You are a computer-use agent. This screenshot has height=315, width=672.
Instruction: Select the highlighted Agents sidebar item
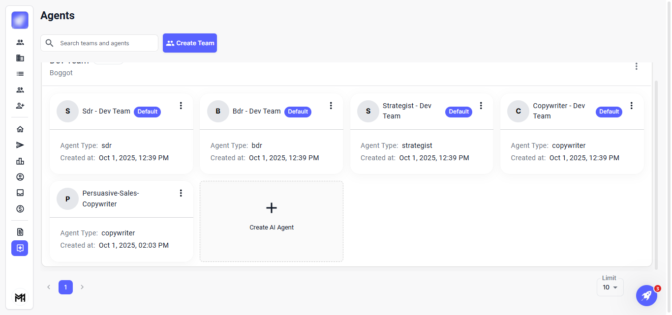click(20, 248)
